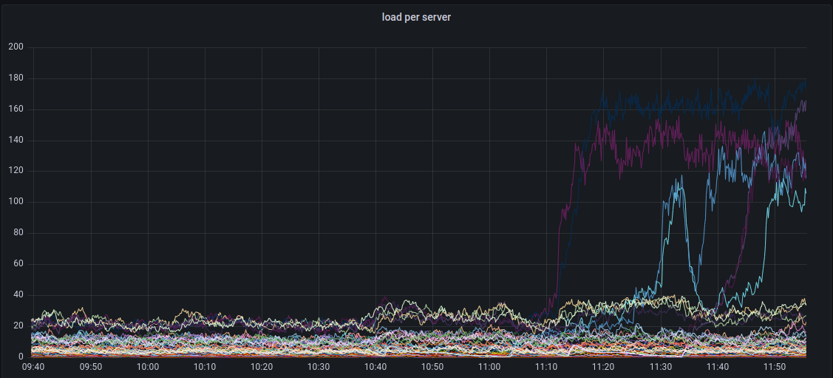Select the 10:40 tick on time axis

pos(375,367)
